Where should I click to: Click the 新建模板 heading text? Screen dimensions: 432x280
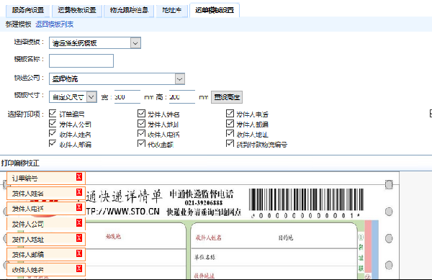[18, 24]
